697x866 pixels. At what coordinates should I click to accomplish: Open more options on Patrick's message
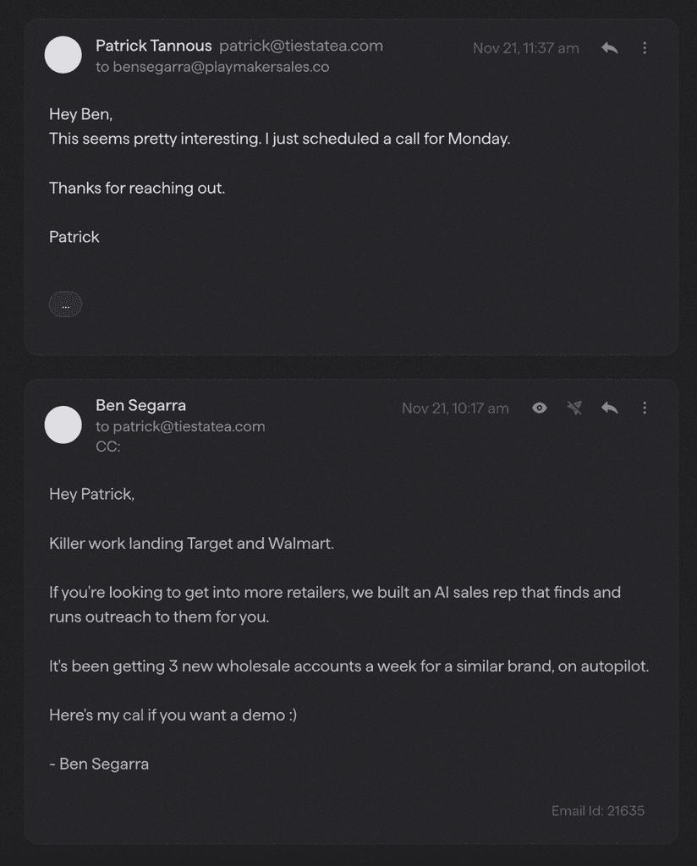[644, 48]
